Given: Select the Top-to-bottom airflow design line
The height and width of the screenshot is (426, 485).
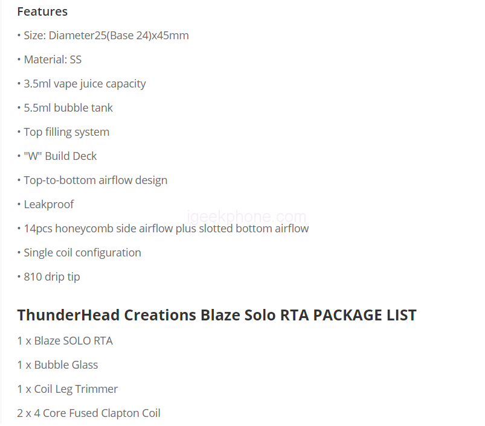Looking at the screenshot, I should coord(95,180).
